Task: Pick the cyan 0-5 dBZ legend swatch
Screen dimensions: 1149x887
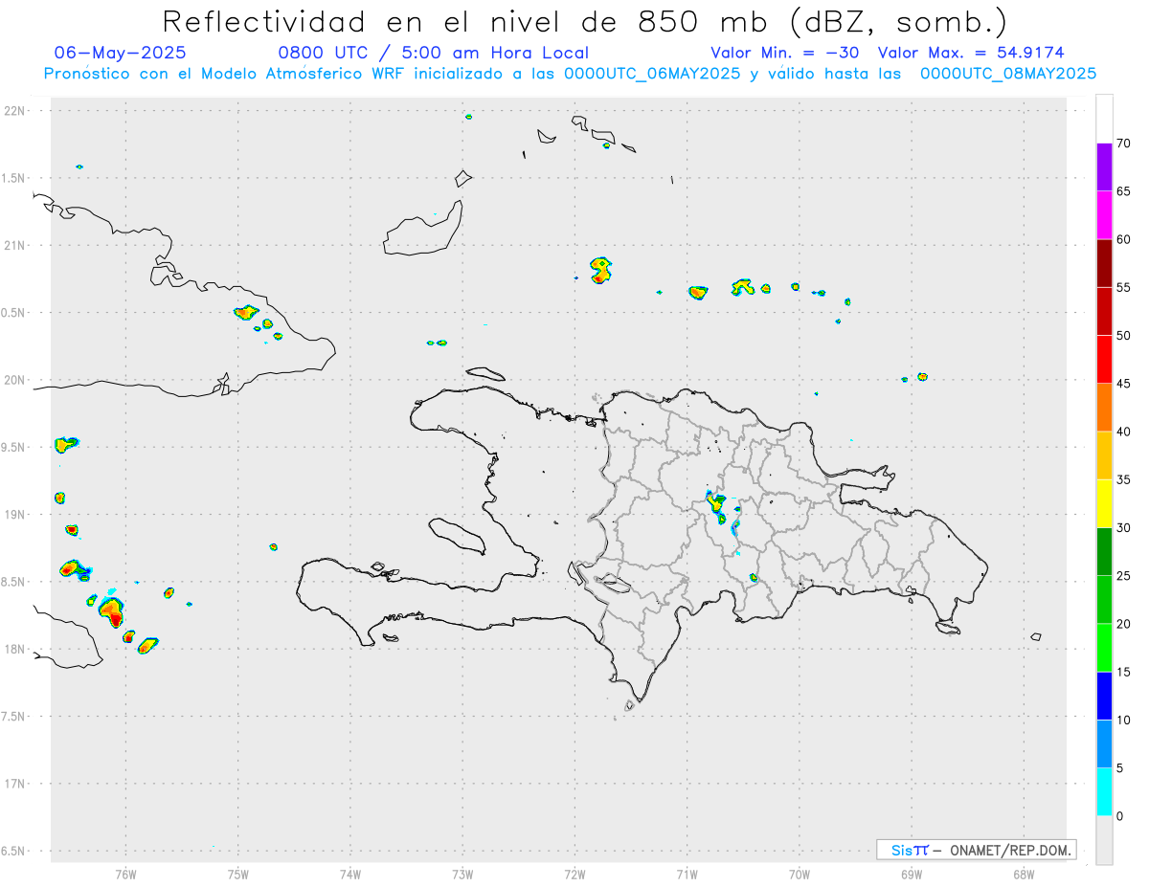Action: coord(1104,791)
